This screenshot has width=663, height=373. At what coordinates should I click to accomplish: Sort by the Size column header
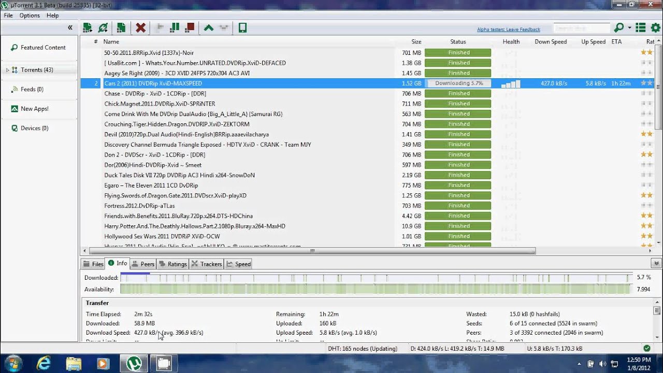[416, 42]
